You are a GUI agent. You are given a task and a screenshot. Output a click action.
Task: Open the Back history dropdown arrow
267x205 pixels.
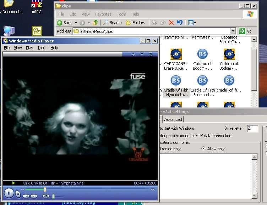[x=76, y=23]
